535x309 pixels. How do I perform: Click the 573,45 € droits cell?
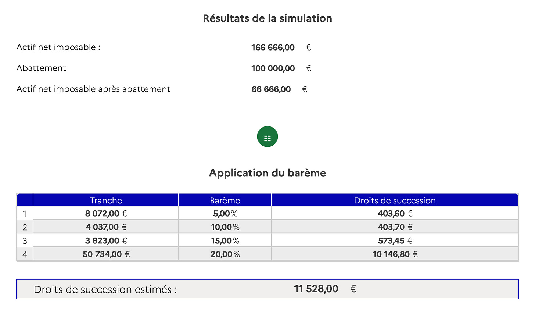pyautogui.click(x=395, y=240)
